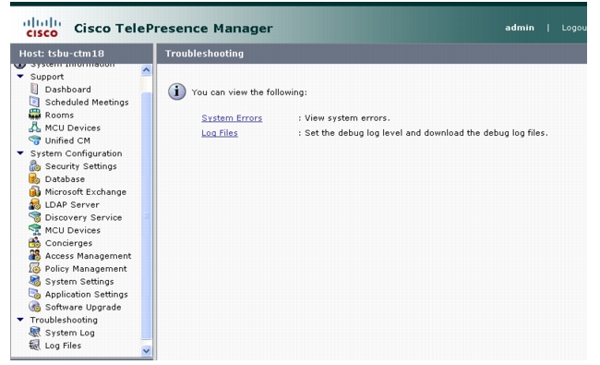Open the System Errors link
This screenshot has height=365, width=600.
pyautogui.click(x=232, y=118)
